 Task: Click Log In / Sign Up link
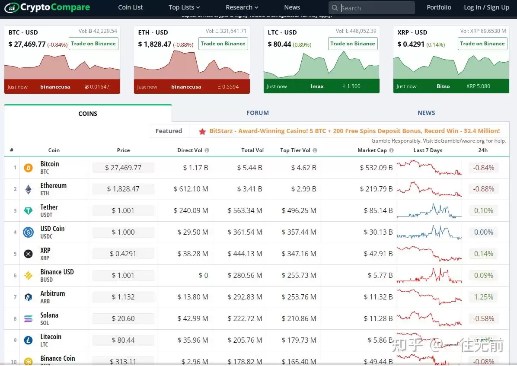[486, 7]
